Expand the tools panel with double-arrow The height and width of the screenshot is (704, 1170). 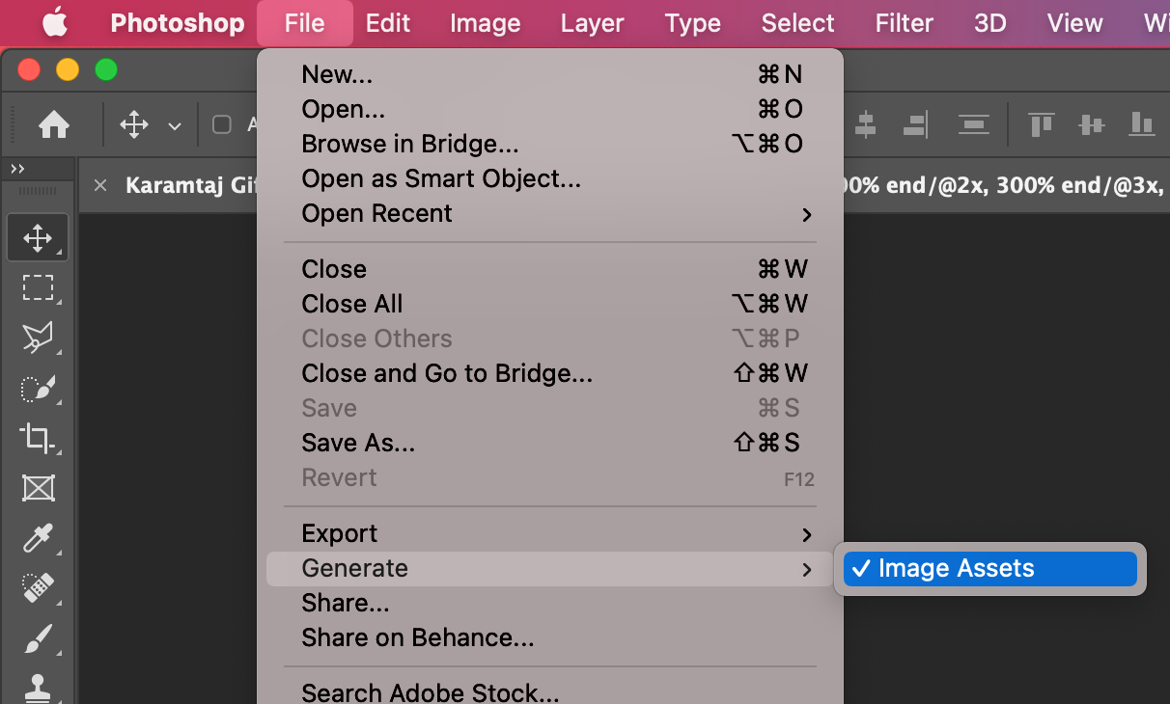[17, 169]
